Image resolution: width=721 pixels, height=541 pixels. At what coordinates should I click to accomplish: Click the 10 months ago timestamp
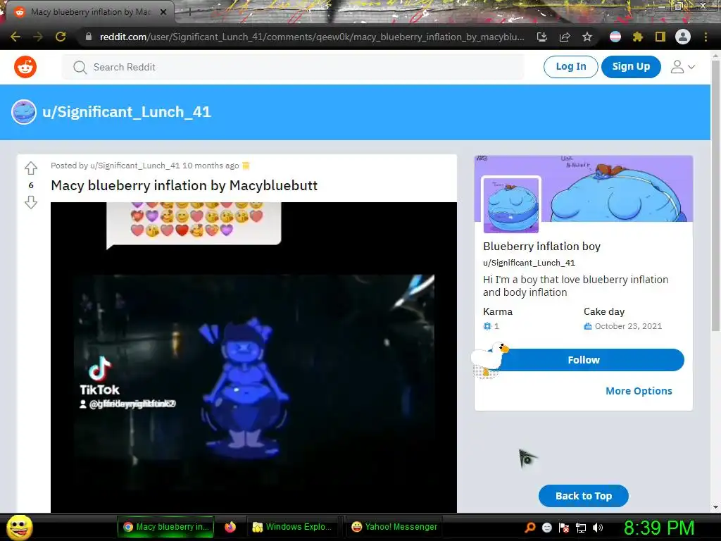(211, 166)
